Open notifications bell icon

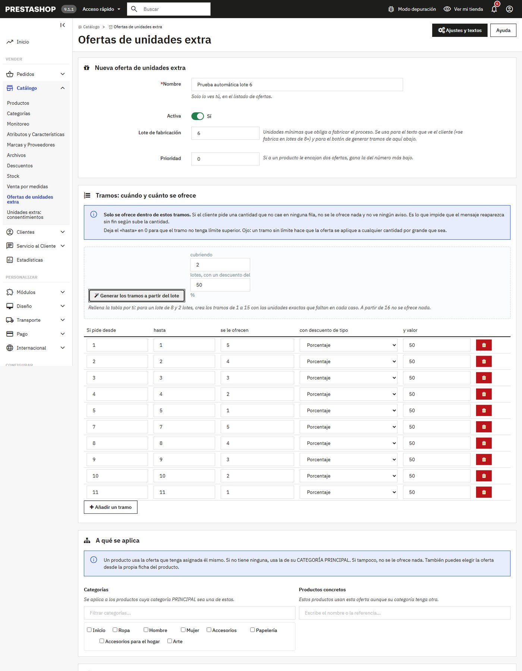pos(494,9)
